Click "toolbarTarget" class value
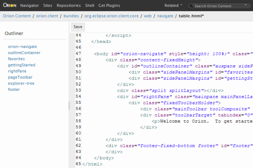The width and height of the screenshot is (253, 168). coord(194,115)
